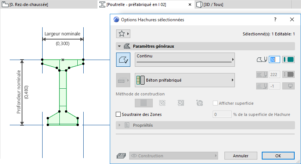Open the favorites star button
This screenshot has height=164, width=301.
coord(123,34)
